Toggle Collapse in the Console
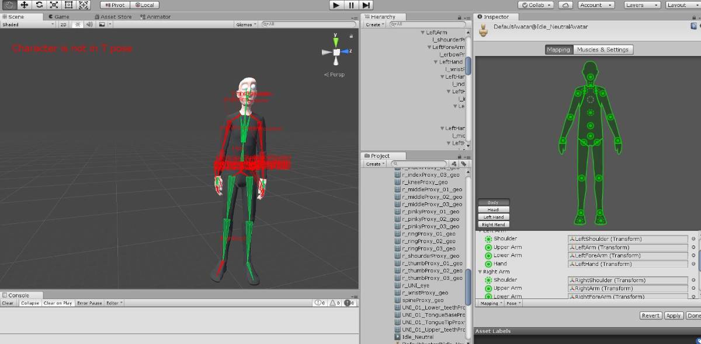Viewport: 701px width, 344px height. 29,303
